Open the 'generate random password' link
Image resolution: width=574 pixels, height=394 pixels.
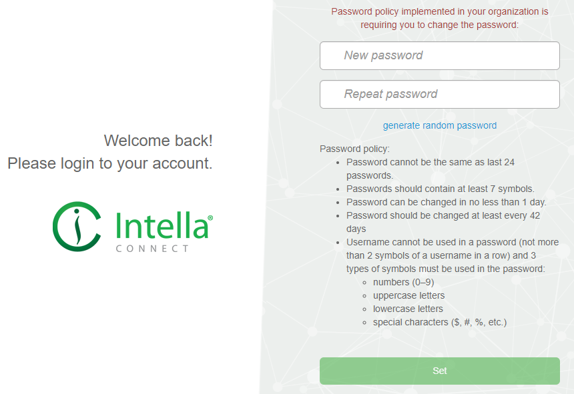click(x=439, y=125)
